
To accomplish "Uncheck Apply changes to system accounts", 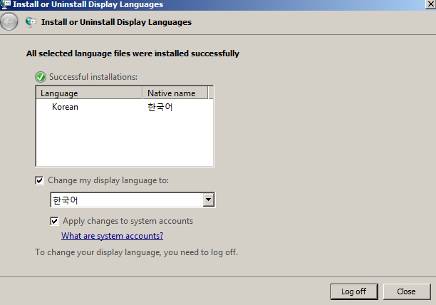I will click(54, 221).
